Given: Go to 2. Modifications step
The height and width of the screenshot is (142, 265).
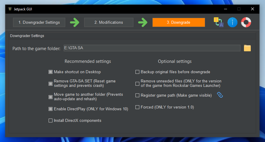Looking at the screenshot, I should 109,22.
